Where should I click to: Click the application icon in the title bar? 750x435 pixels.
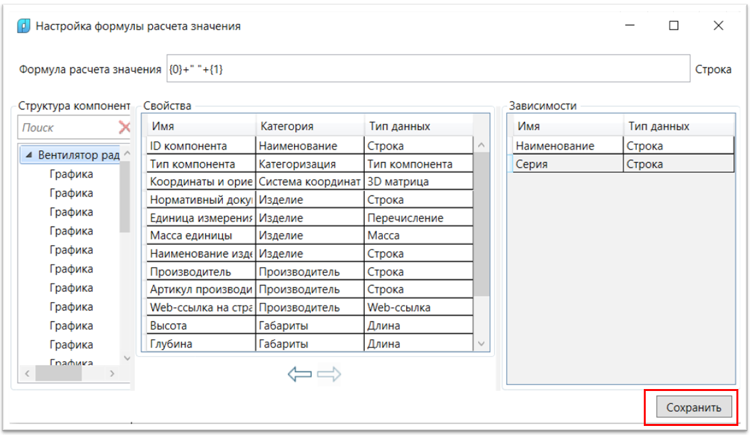click(x=23, y=26)
